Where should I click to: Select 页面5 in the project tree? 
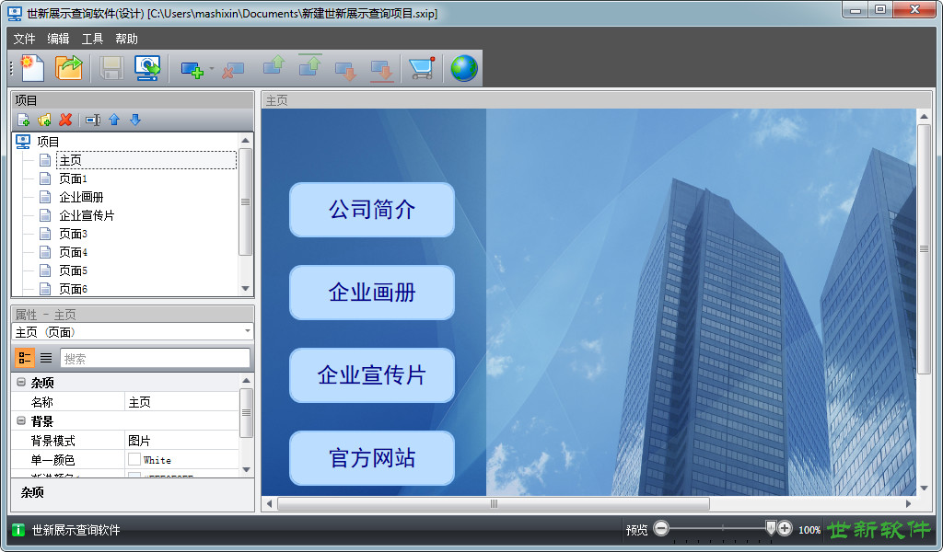pyautogui.click(x=73, y=270)
